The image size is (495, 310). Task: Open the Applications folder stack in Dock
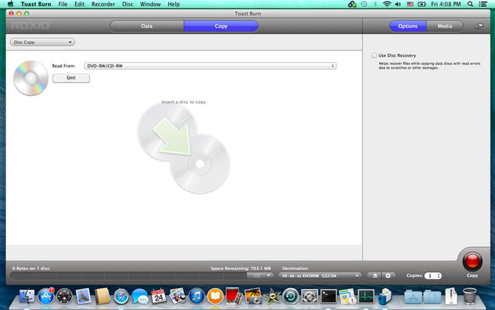[x=413, y=297]
